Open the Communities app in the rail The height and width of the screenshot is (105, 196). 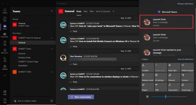click(x=5, y=35)
